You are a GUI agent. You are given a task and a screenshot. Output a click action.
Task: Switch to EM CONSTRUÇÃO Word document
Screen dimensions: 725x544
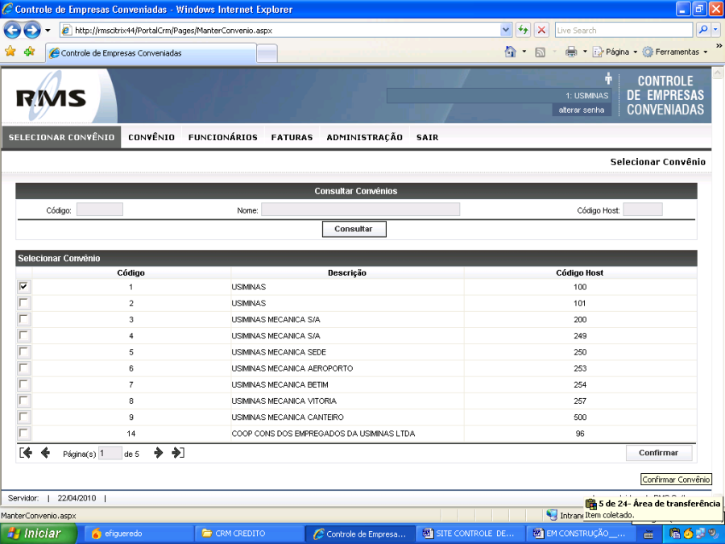point(581,534)
